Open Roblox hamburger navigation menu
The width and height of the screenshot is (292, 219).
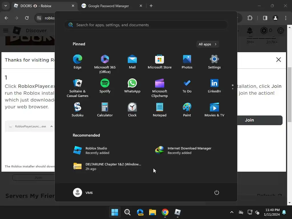[6, 31]
